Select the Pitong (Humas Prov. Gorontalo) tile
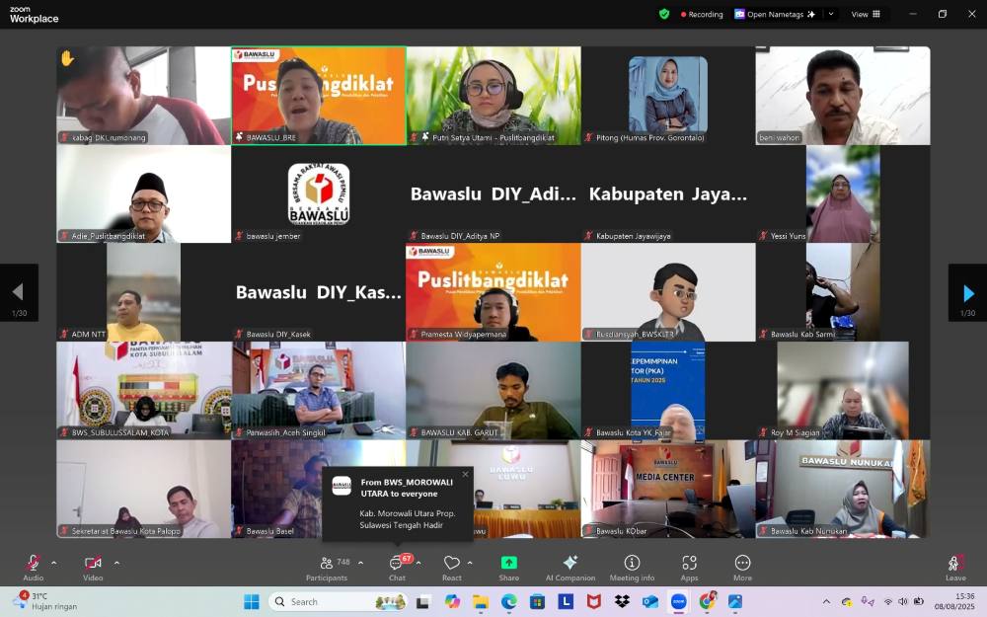Screen dimensions: 987x617 pyautogui.click(x=668, y=96)
